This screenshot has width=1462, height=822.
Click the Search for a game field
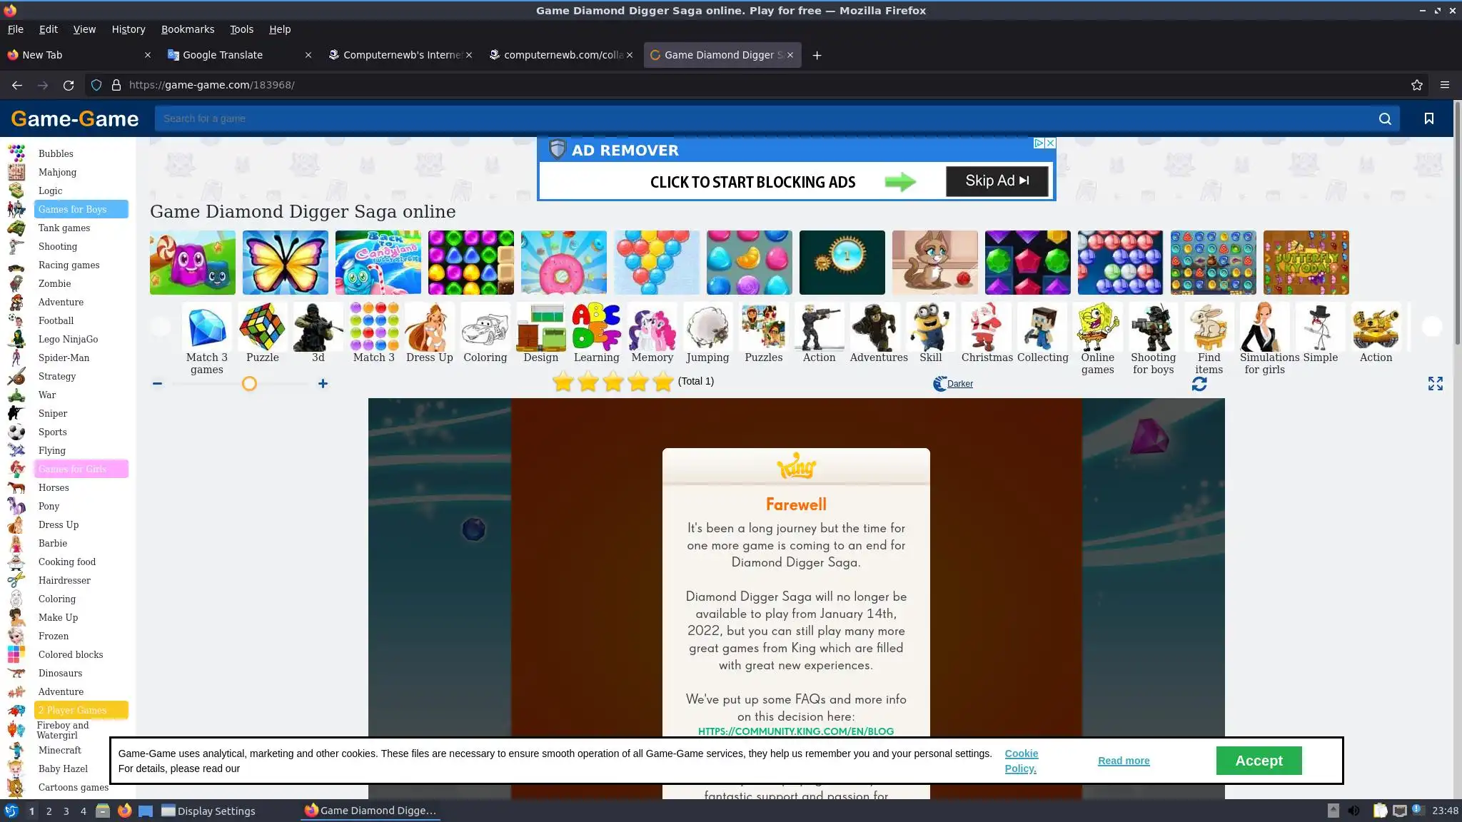click(764, 119)
